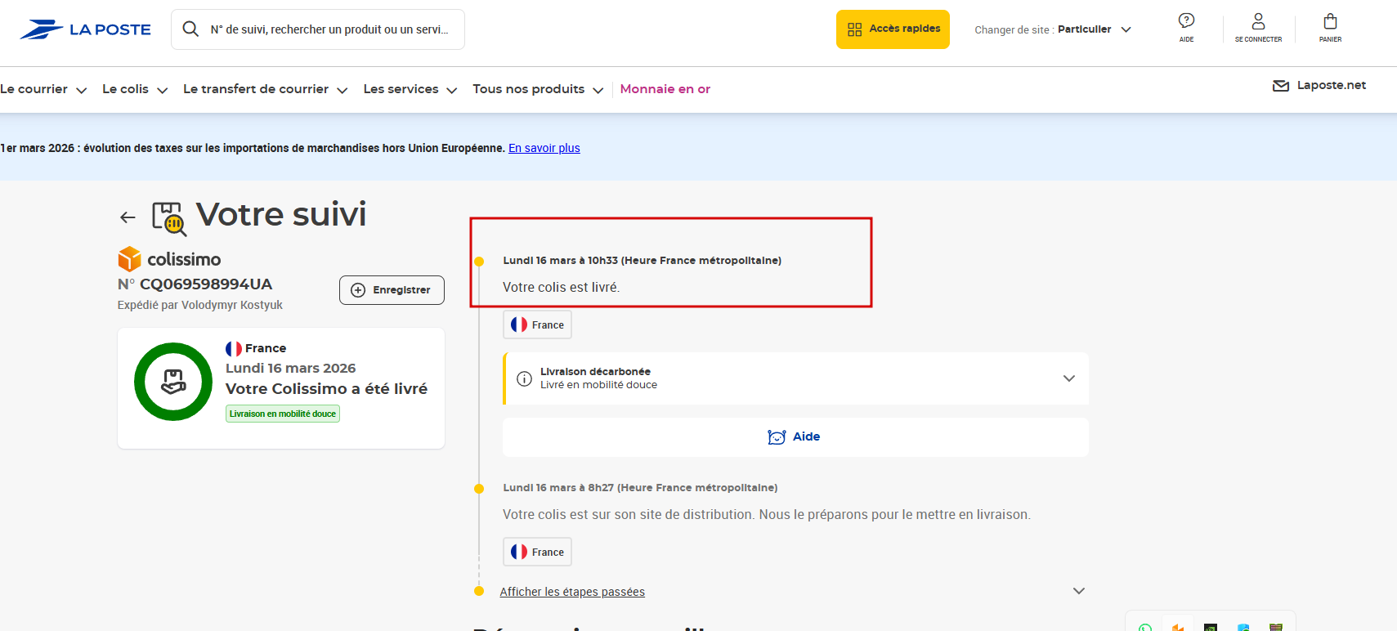1397x631 pixels.
Task: Open the Accès rapides button
Action: (x=893, y=29)
